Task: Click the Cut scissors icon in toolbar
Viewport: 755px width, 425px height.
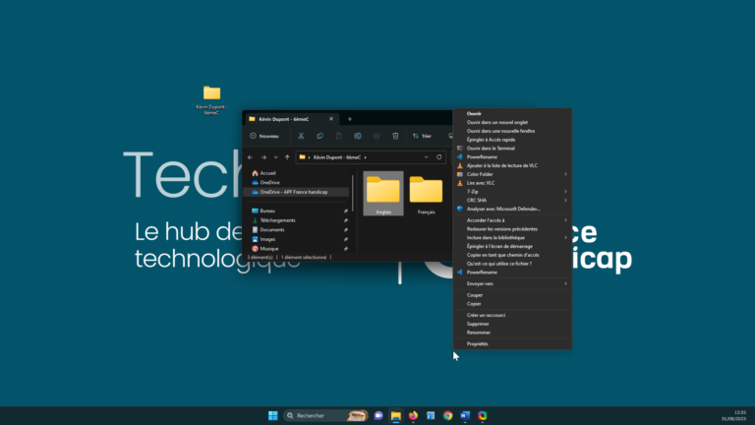Action: (301, 136)
